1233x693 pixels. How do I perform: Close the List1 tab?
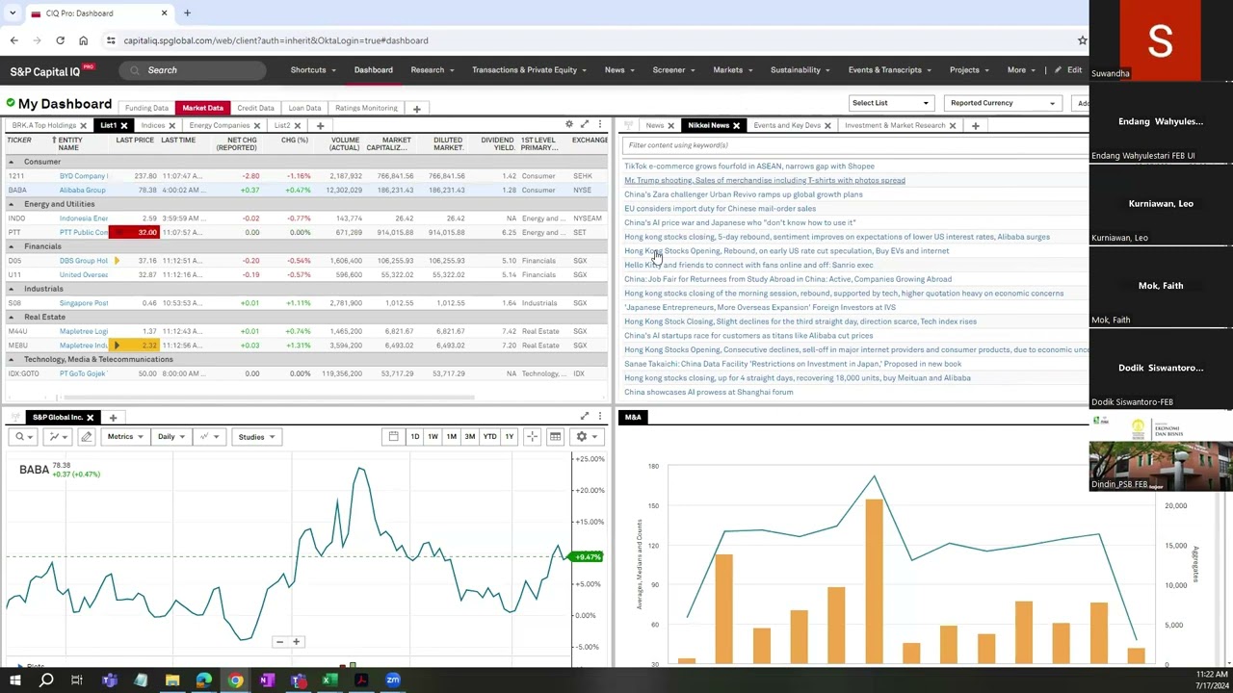(123, 125)
